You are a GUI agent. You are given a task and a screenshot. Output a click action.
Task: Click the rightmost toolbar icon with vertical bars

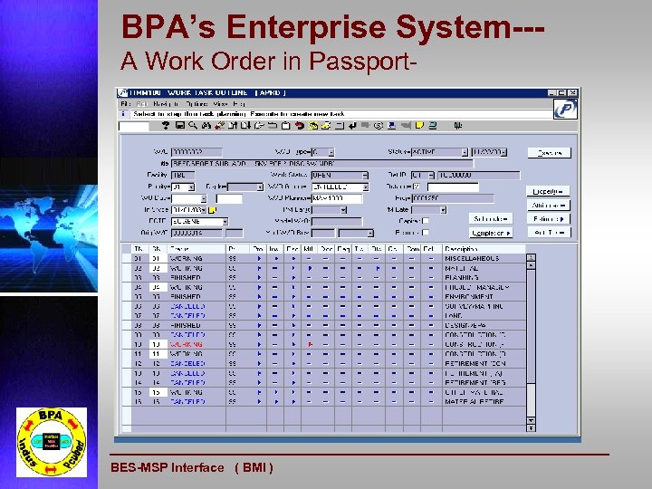pos(458,125)
